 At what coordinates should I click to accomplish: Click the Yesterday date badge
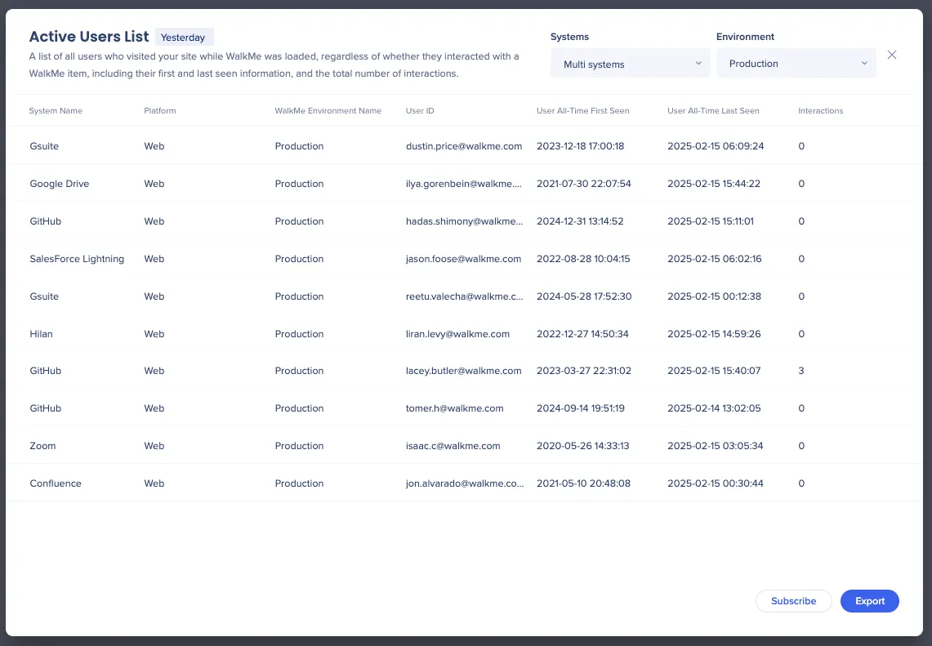point(183,38)
